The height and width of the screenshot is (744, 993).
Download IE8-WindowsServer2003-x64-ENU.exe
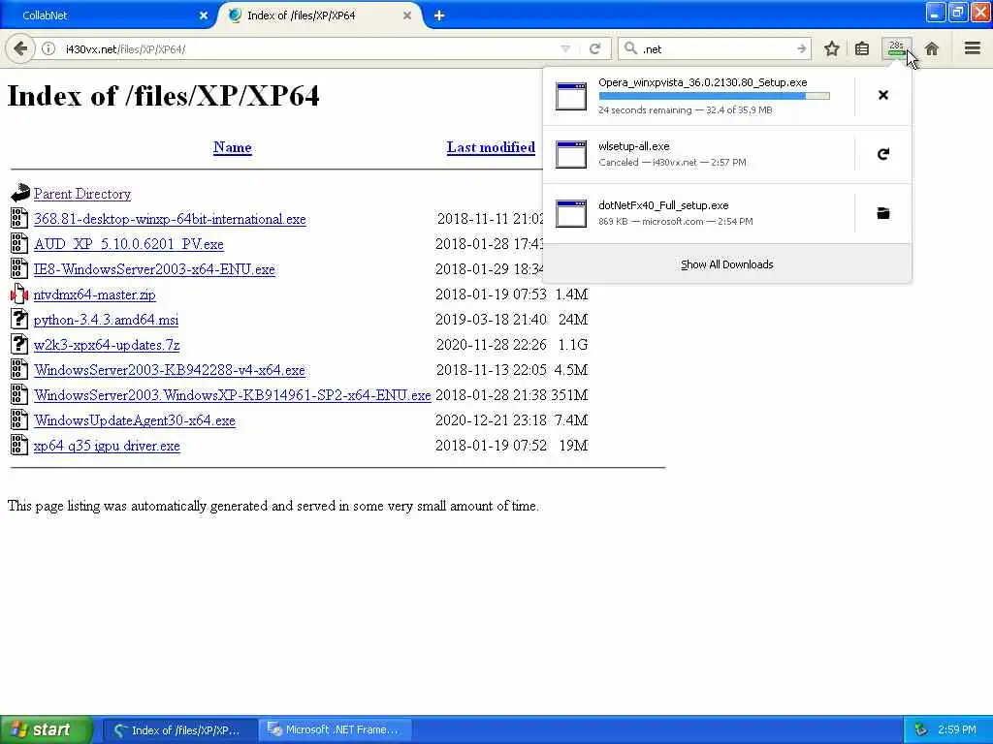(154, 269)
